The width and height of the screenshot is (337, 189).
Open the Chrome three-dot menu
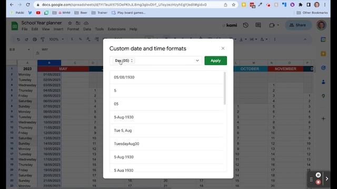pos(325,5)
